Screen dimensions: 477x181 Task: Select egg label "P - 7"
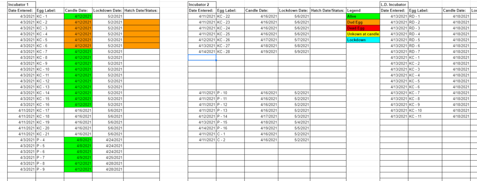[x=50, y=157]
